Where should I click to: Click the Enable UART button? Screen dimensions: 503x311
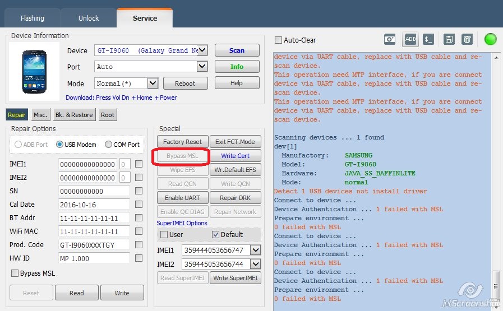click(x=183, y=198)
